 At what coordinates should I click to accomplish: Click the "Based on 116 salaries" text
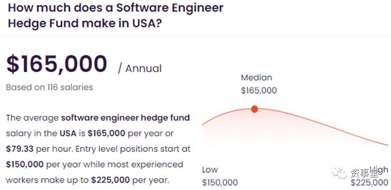(49, 87)
